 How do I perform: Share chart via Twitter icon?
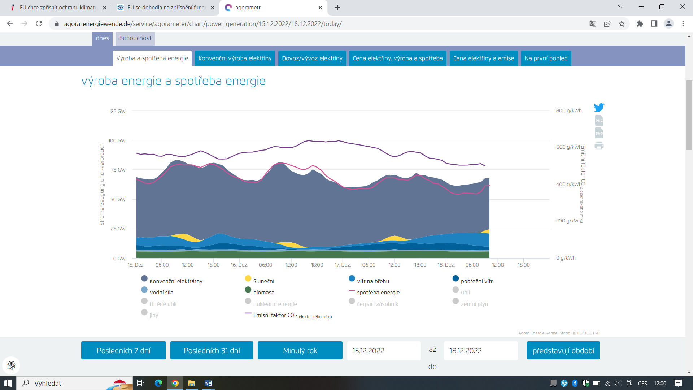pos(599,108)
